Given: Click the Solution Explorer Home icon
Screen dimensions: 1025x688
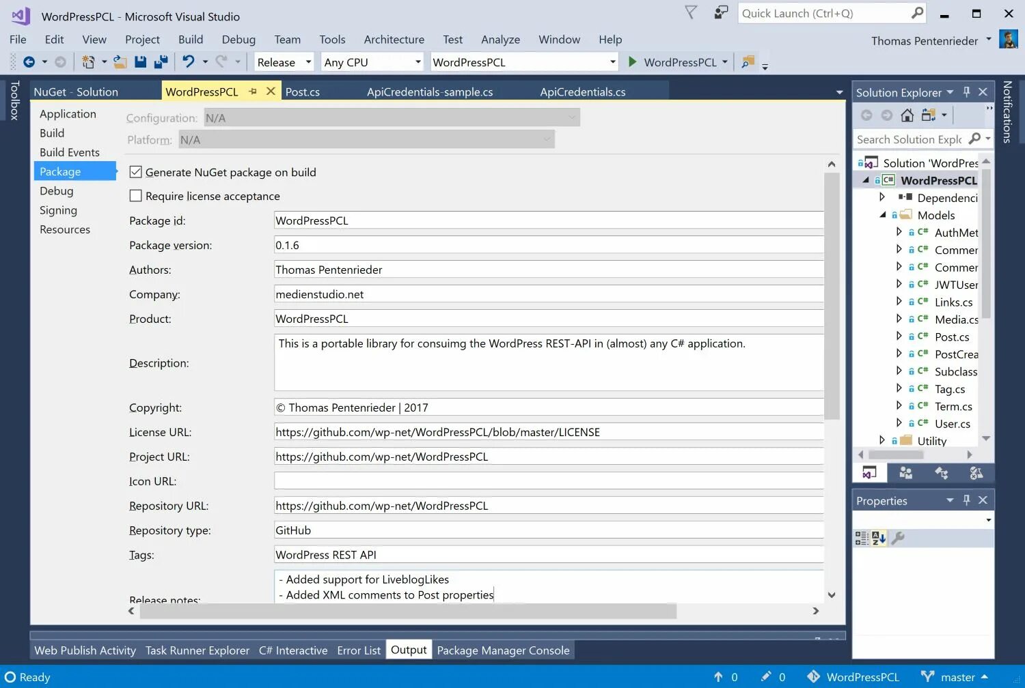Looking at the screenshot, I should (907, 115).
